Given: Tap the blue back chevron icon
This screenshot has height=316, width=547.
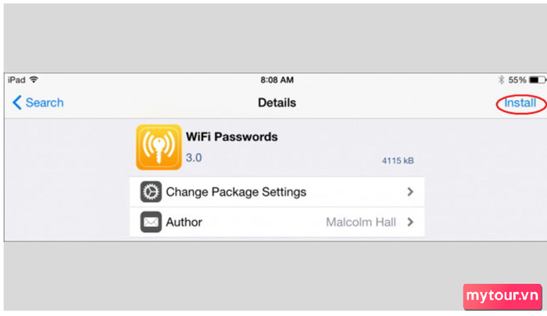Looking at the screenshot, I should pyautogui.click(x=16, y=103).
